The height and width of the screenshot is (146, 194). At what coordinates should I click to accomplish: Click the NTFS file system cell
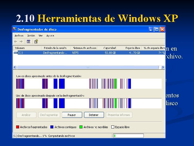[75, 53]
